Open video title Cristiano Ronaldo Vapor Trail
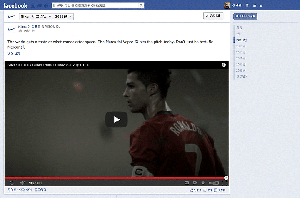Viewport: 300px width, 198px height. coord(48,65)
